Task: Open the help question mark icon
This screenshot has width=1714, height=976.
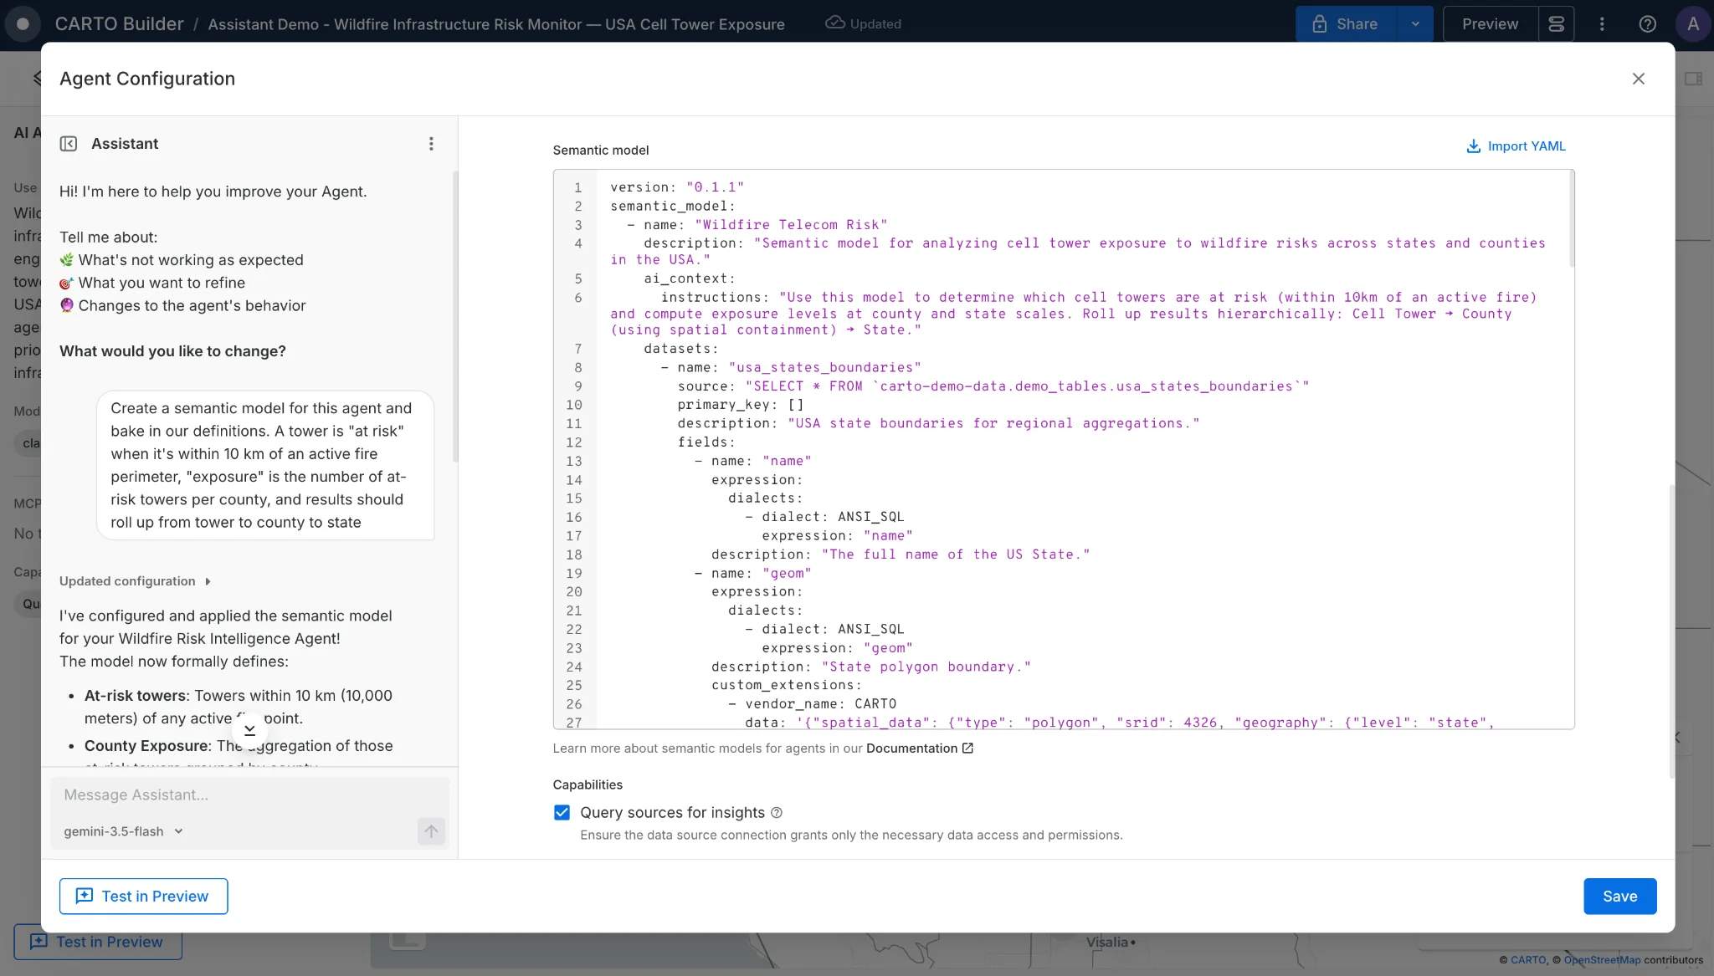Action: (x=1647, y=24)
